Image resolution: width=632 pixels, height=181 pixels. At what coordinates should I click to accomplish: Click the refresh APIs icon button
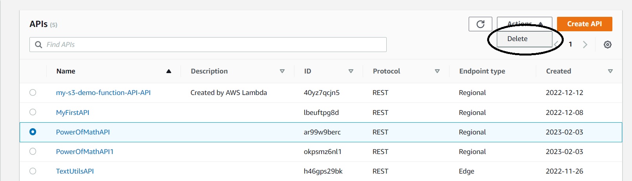(x=480, y=24)
